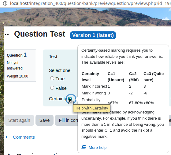Click the Version 1 (latest) badge
This screenshot has width=171, height=155.
pyautogui.click(x=93, y=35)
